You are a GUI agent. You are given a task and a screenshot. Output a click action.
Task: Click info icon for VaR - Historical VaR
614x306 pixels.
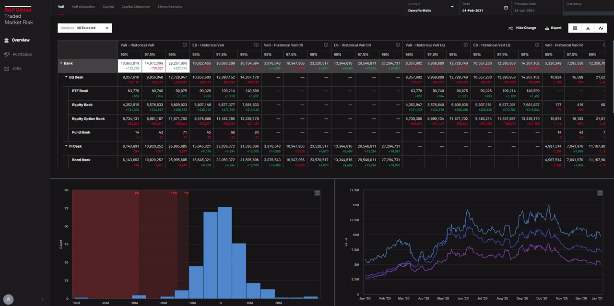[185, 45]
